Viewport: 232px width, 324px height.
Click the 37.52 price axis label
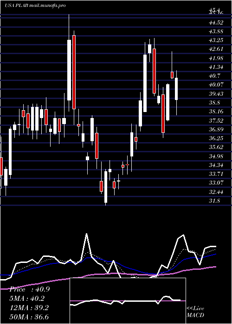pyautogui.click(x=216, y=121)
